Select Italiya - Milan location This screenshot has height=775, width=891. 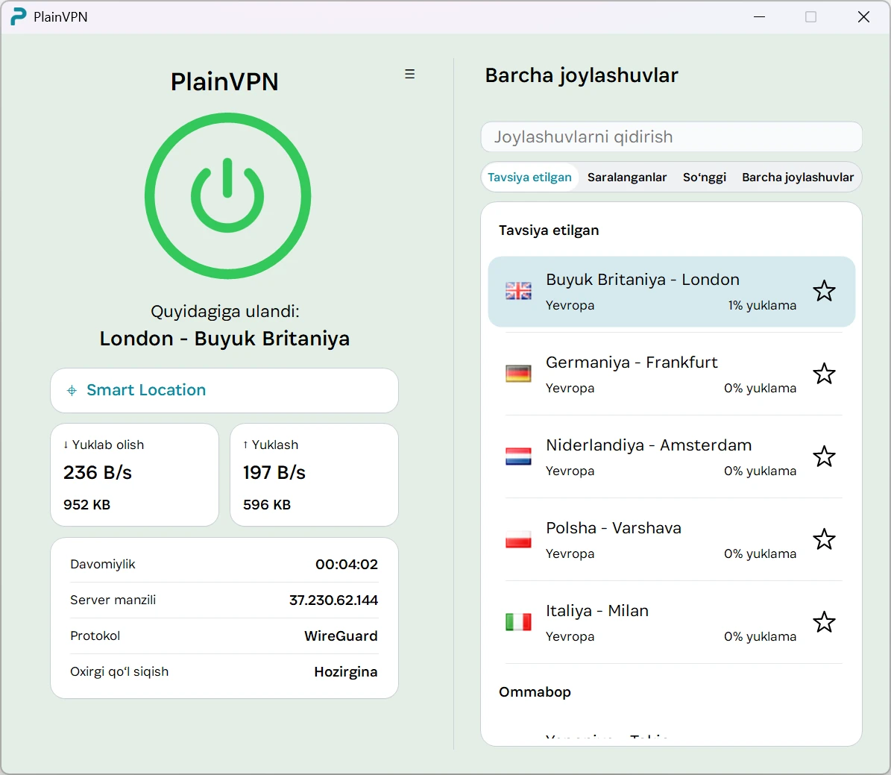[672, 622]
